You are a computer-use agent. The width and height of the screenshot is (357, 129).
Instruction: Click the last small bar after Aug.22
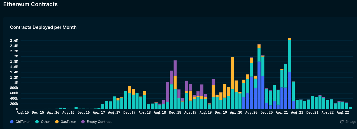point(351,108)
